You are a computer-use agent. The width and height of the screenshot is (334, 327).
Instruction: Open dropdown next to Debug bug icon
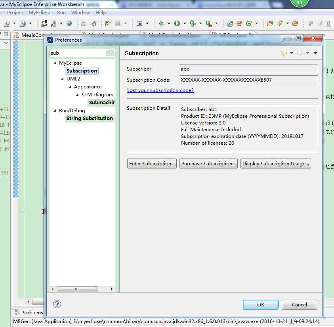point(169,23)
